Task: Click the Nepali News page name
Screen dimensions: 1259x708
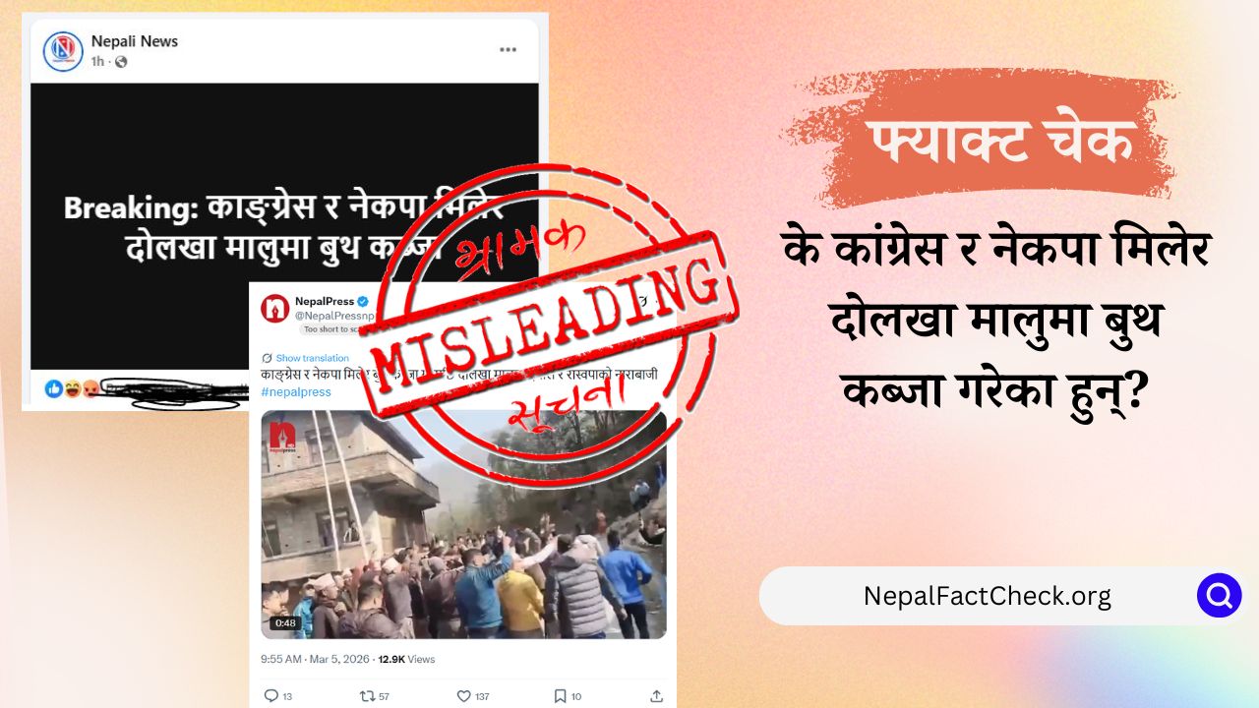Action: click(x=135, y=41)
